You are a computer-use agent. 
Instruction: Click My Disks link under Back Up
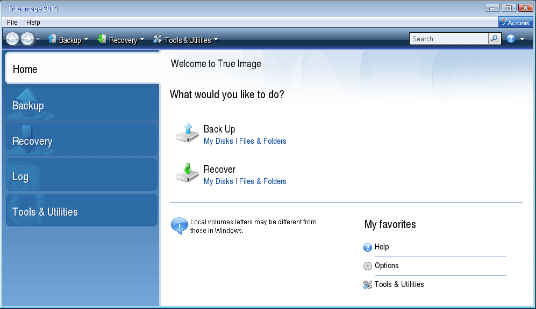tap(218, 141)
